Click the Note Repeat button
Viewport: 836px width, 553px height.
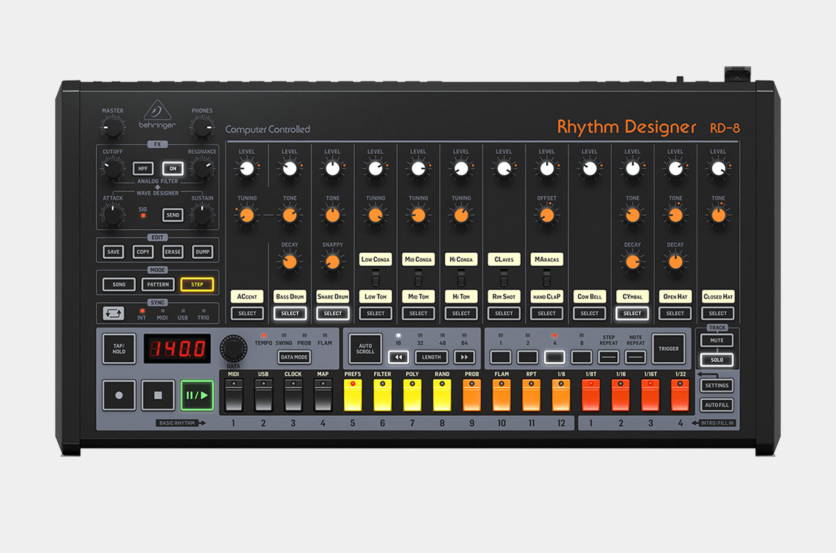pyautogui.click(x=635, y=357)
